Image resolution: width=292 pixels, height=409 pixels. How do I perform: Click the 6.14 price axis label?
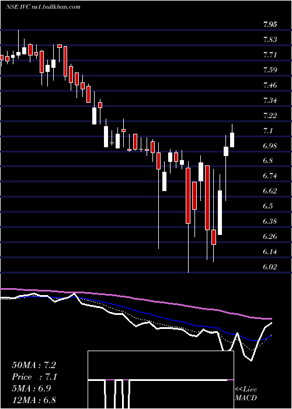270,252
